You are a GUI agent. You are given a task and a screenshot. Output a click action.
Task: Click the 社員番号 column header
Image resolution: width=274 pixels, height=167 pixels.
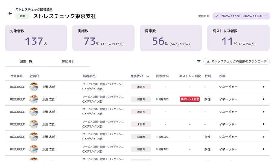point(16,76)
